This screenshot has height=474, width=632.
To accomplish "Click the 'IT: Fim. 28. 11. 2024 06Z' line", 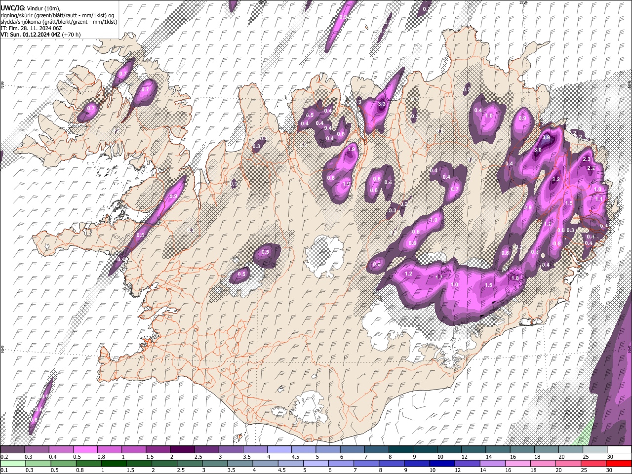I will coord(31,28).
